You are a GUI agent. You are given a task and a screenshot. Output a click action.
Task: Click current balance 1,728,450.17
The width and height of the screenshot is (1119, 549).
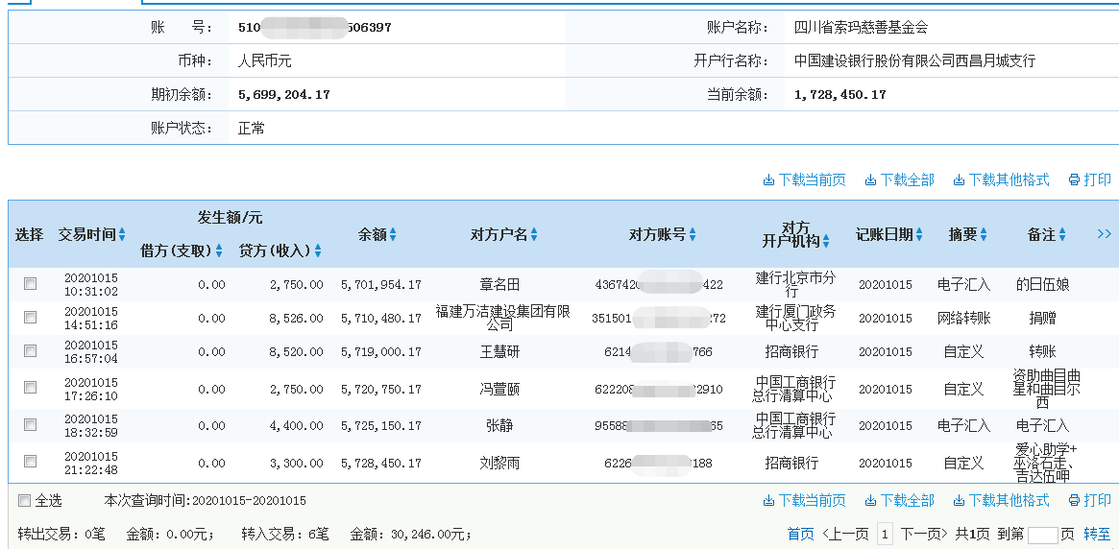click(839, 94)
